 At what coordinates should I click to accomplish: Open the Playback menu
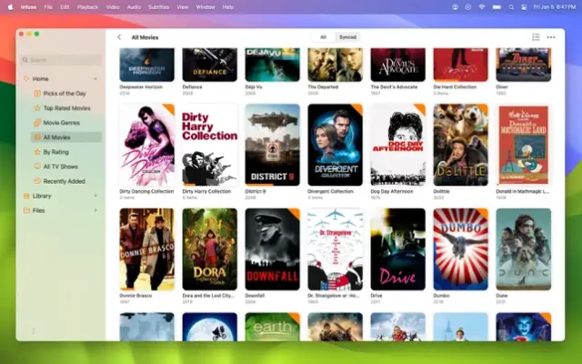(87, 6)
